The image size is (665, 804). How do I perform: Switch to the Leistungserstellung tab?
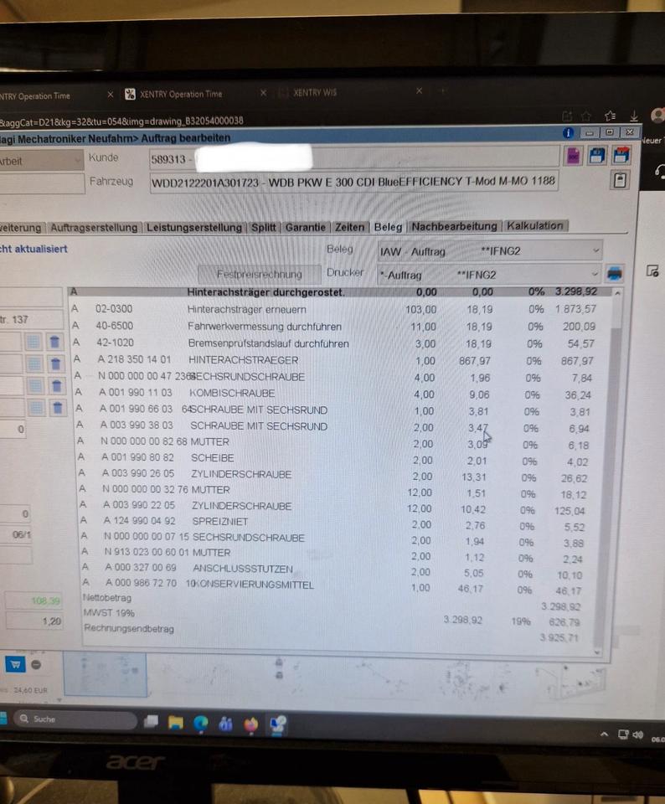click(x=194, y=227)
